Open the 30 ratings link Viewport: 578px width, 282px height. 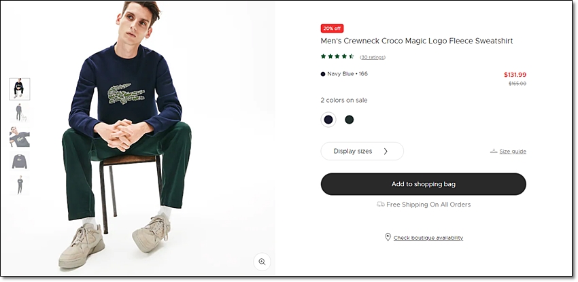coord(373,57)
